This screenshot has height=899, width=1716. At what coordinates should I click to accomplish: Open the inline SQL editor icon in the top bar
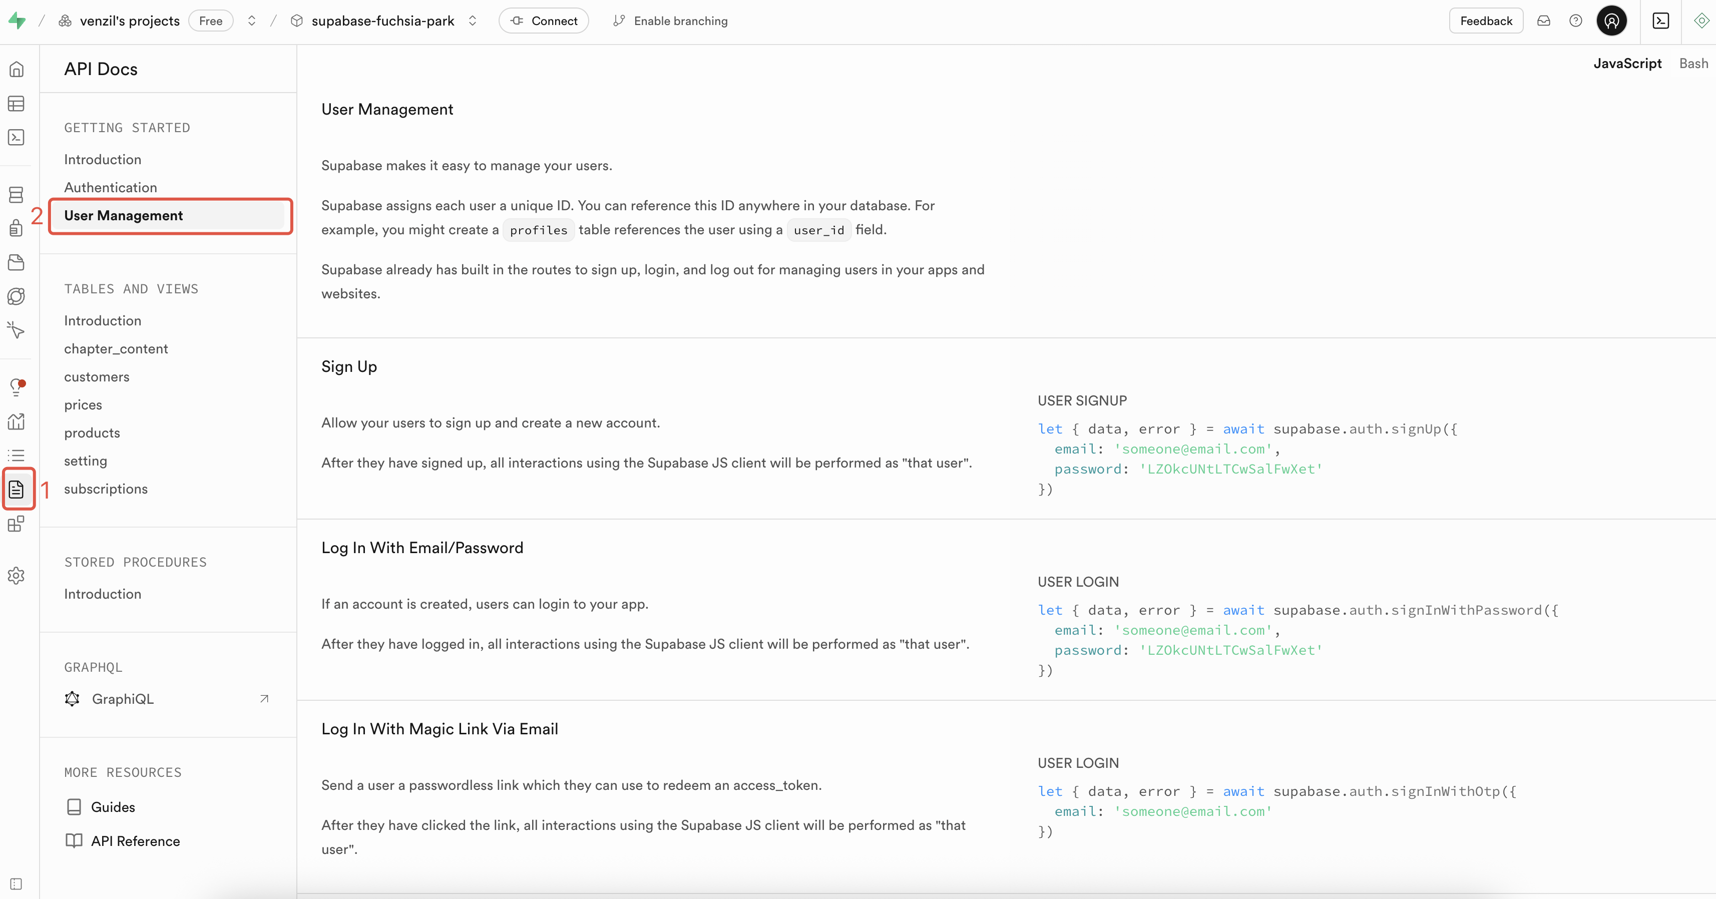[x=1661, y=21]
